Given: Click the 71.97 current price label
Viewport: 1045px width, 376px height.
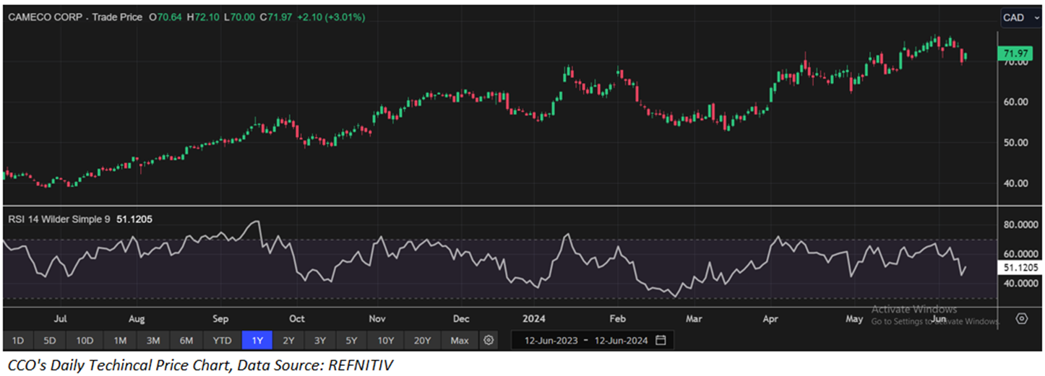Looking at the screenshot, I should coord(1017,54).
